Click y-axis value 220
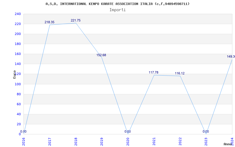235x147 pixels. pyautogui.click(x=18, y=24)
